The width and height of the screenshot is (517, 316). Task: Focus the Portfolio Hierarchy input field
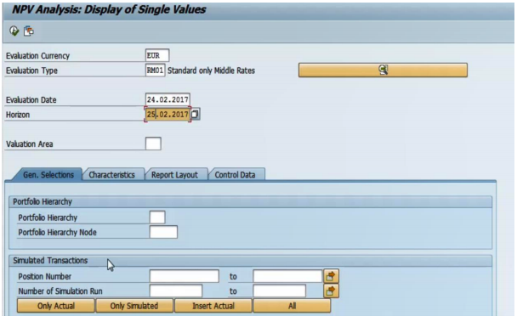[157, 217]
